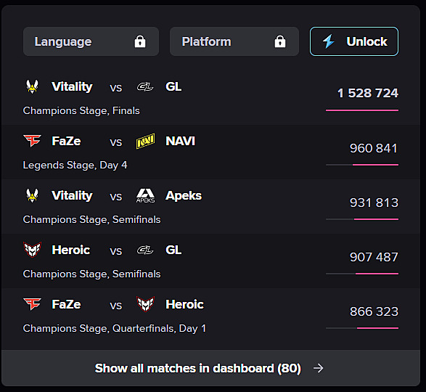Click the NAVI yellow logo
The image size is (426, 392).
point(145,141)
